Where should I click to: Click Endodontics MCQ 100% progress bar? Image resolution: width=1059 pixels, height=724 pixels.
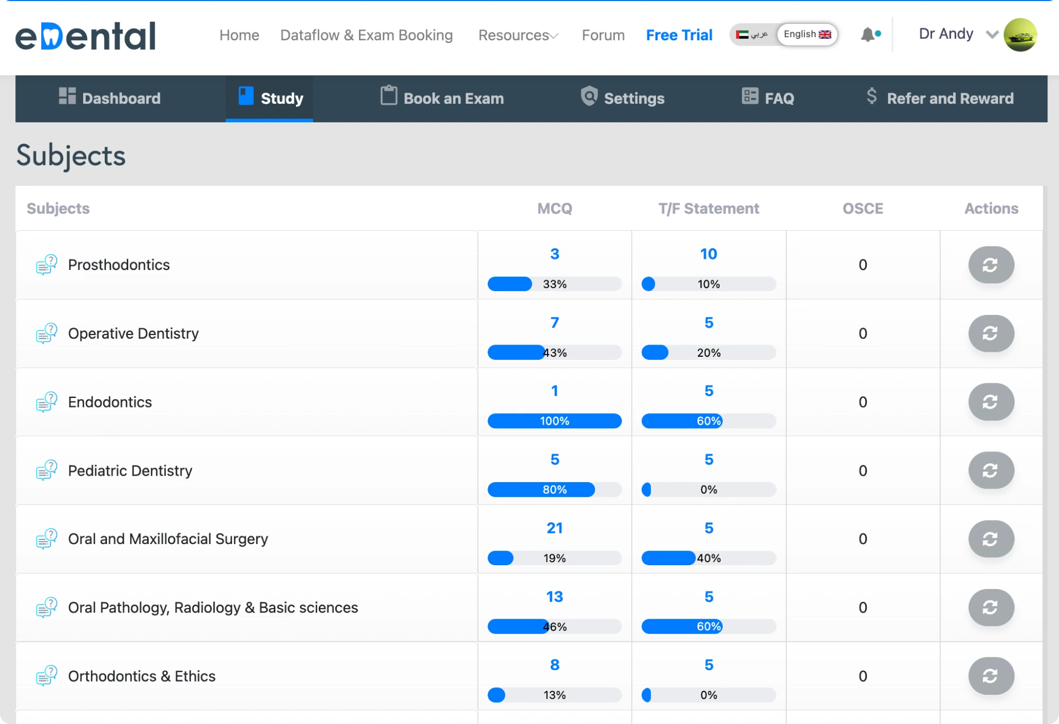[554, 421]
